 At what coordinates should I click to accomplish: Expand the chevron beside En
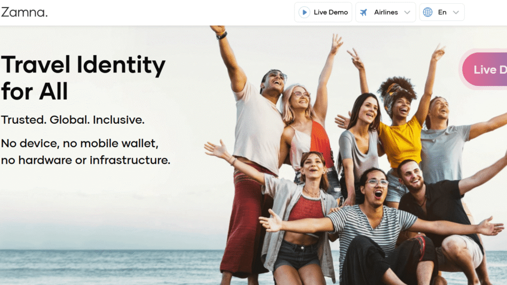456,12
